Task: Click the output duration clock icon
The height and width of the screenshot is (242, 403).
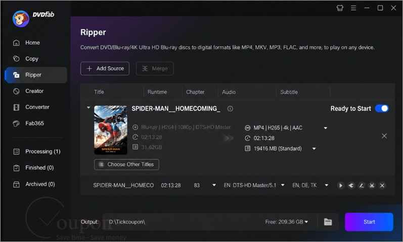Action: pyautogui.click(x=247, y=138)
